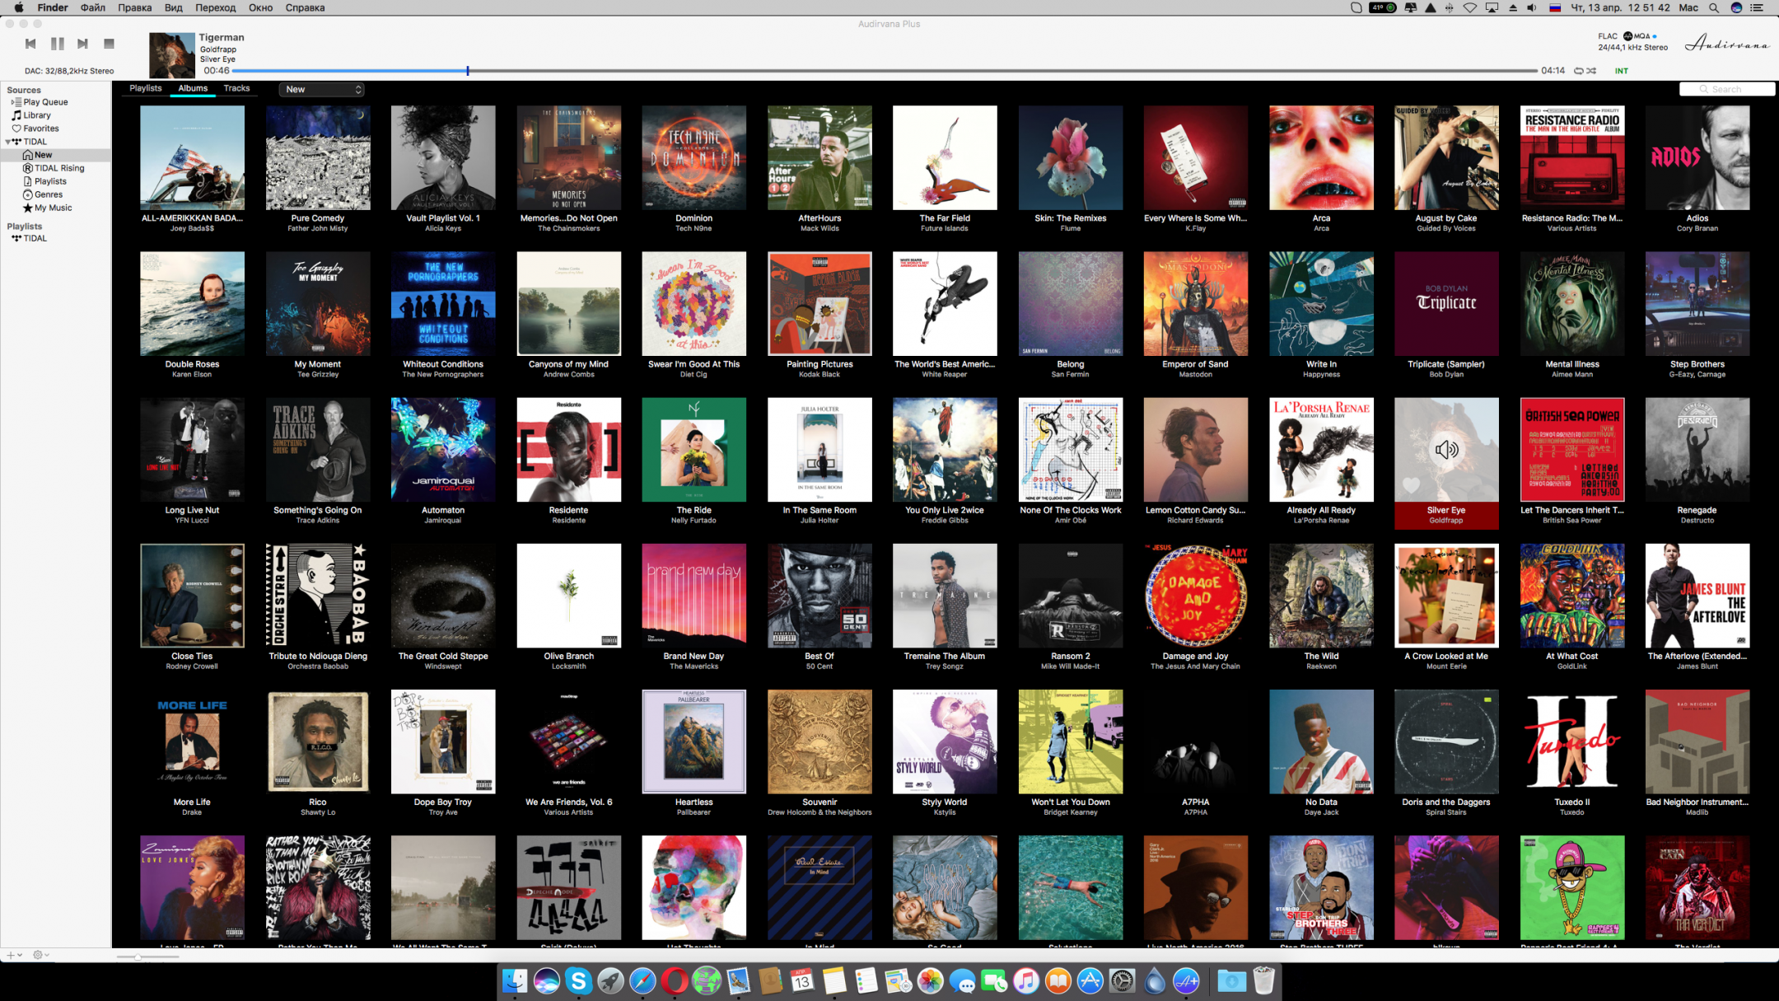Click the '24/44,1 kHz Stereo' format text

[1632, 48]
